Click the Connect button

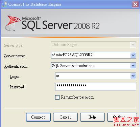[38, 117]
